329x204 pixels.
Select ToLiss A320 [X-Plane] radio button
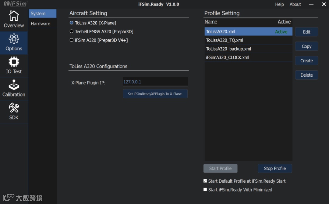point(72,23)
